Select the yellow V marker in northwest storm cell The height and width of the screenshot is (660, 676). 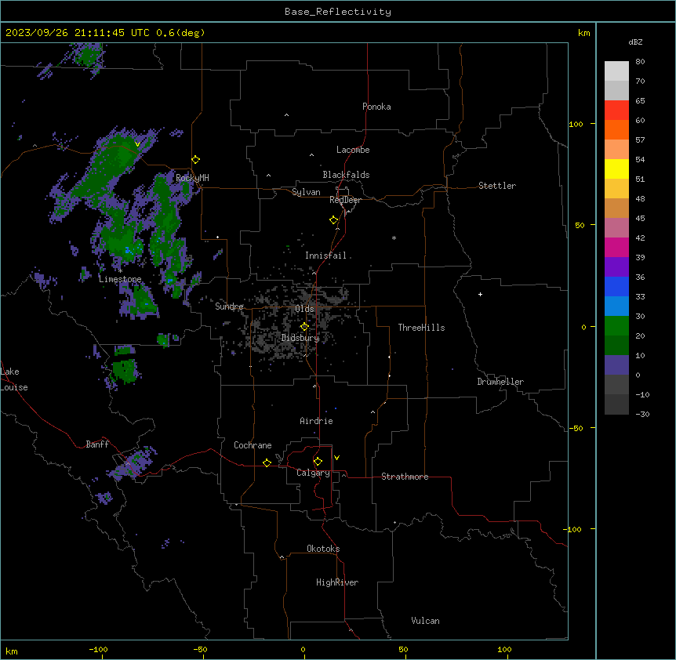coord(137,144)
